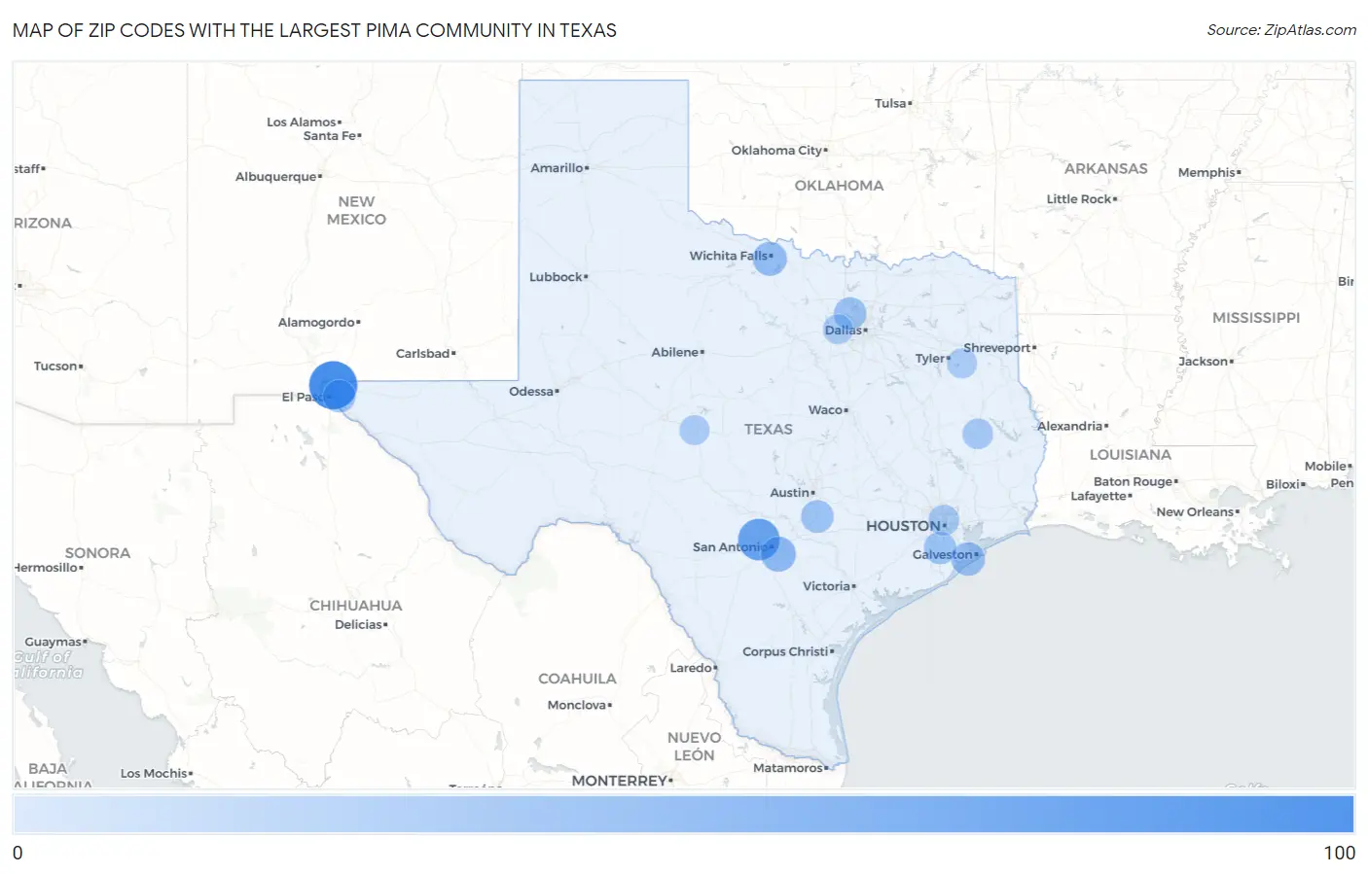Image resolution: width=1368 pixels, height=874 pixels.
Task: Click the COAHUILA state label
Action: coord(577,679)
